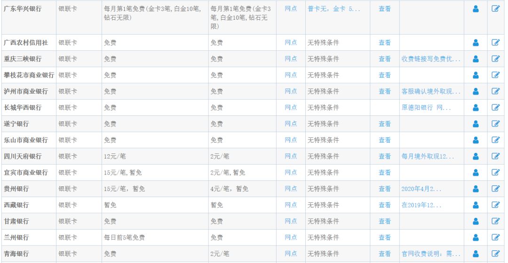Click user icon for 兰州银行
The height and width of the screenshot is (263, 508).
pos(476,238)
